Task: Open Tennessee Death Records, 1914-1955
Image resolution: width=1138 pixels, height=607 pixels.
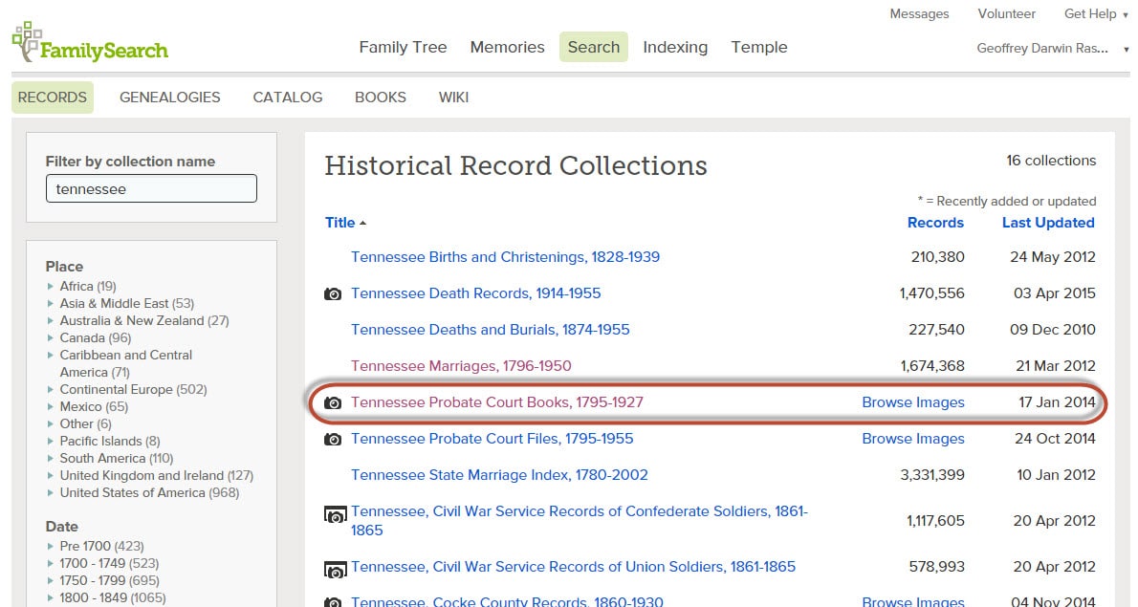Action: (476, 293)
